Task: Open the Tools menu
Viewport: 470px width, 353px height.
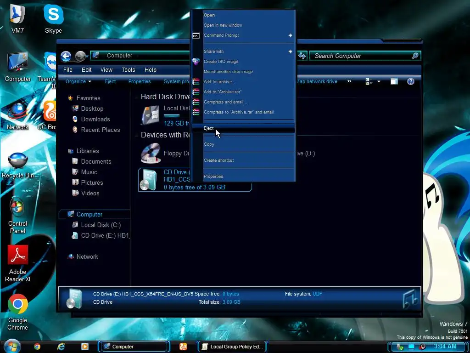Action: tap(128, 70)
